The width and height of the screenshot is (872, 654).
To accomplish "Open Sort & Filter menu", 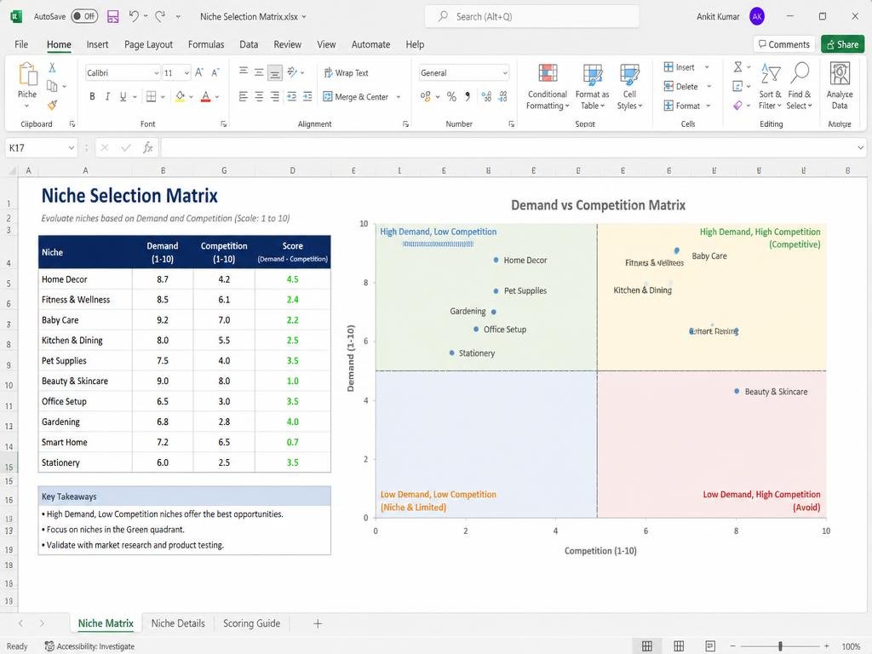I will [x=770, y=87].
